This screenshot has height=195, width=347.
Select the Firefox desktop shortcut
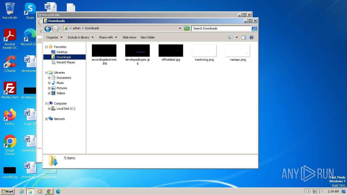click(x=10, y=117)
